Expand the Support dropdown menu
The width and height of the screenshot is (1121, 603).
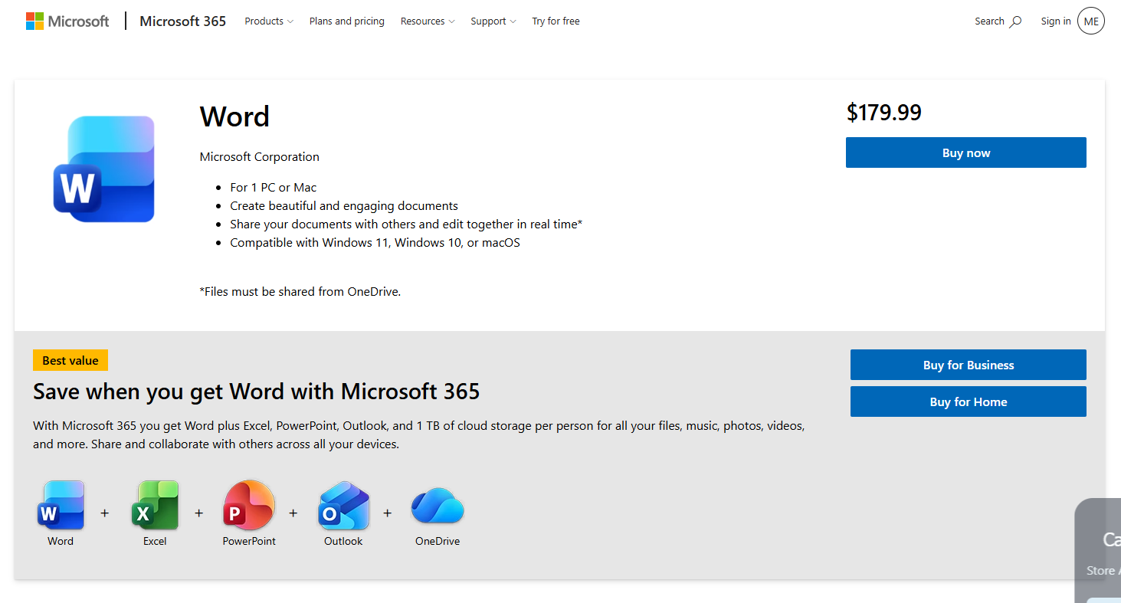tap(493, 21)
